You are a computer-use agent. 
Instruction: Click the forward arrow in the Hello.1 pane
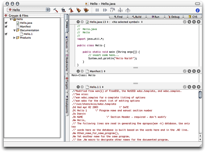[82, 87]
